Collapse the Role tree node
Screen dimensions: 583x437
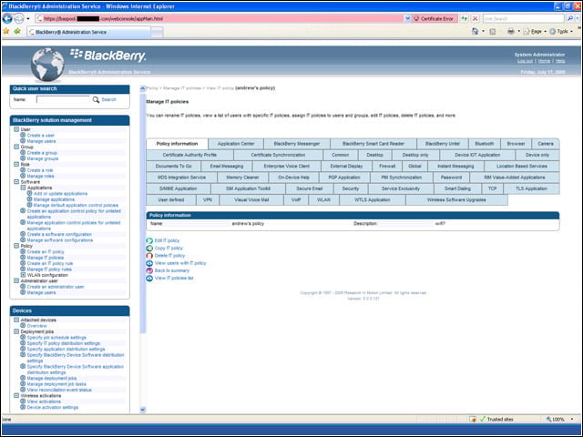click(x=16, y=164)
